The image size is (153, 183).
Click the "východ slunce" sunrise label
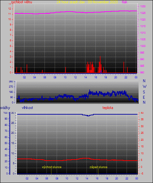coord(52,167)
